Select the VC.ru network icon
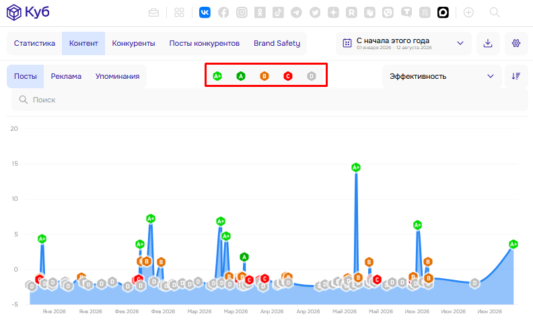This screenshot has width=533, height=320. 425,13
